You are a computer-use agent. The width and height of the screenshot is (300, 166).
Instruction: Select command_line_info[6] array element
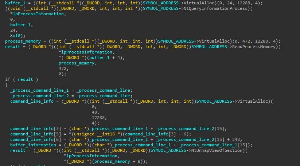point(36,139)
